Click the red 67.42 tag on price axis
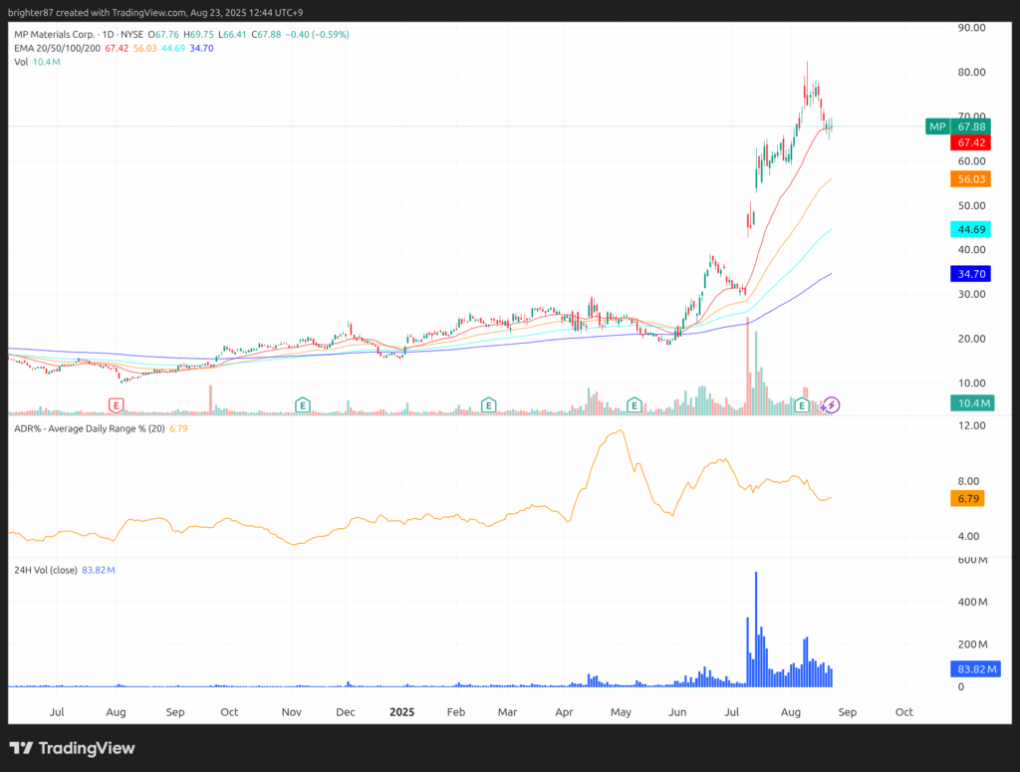The width and height of the screenshot is (1020, 772). coord(971,142)
